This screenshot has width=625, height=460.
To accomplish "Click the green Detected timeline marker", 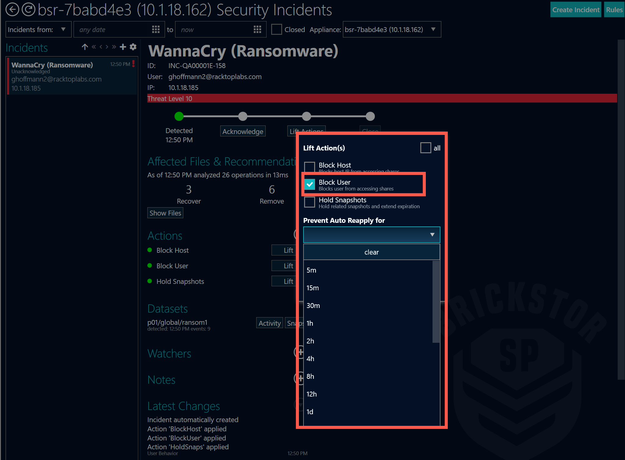I will (179, 116).
